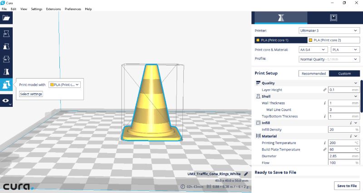Click the Diameter input field
363x193 pixels.
[344, 156]
